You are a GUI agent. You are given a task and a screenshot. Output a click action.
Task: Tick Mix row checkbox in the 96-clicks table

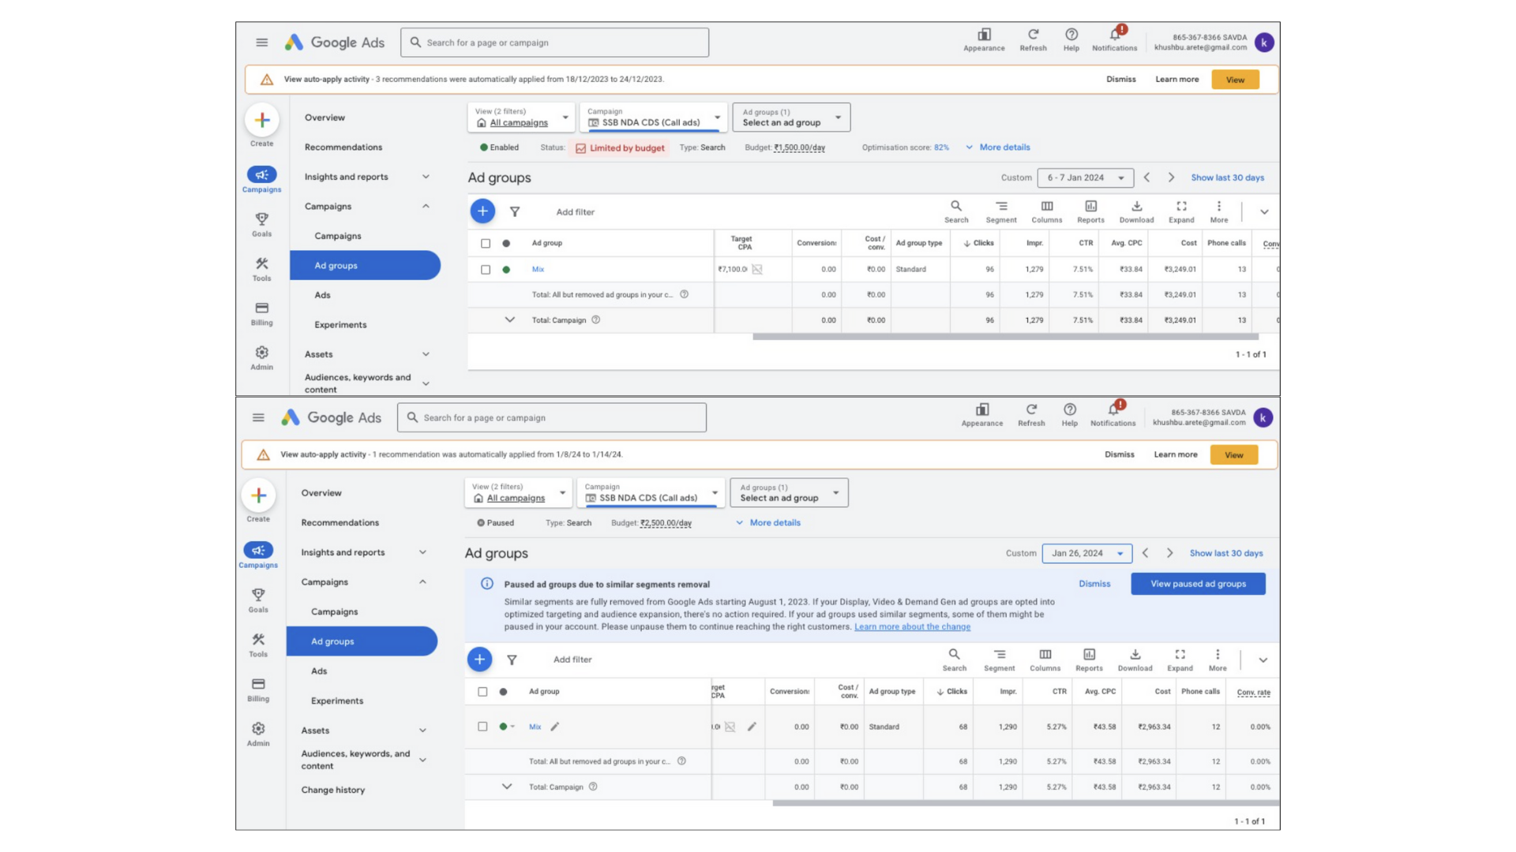[486, 270]
